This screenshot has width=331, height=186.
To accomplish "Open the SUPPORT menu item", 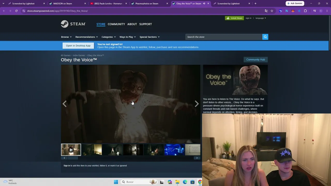I will pos(146,24).
